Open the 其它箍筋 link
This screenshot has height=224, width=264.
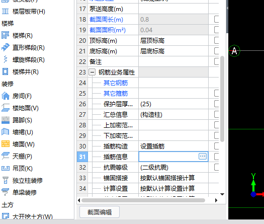(x=116, y=94)
